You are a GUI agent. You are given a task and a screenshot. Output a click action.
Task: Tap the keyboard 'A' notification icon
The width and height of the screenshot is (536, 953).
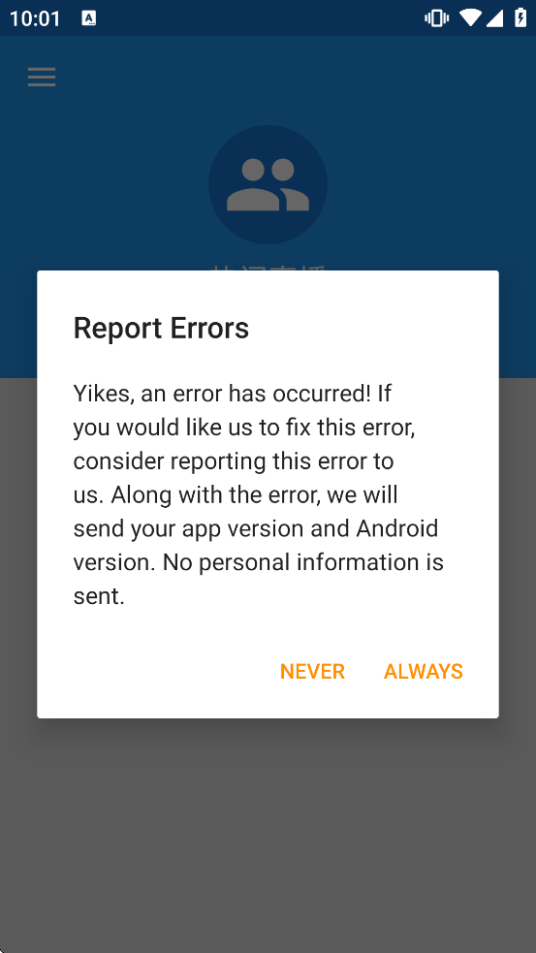coord(89,18)
